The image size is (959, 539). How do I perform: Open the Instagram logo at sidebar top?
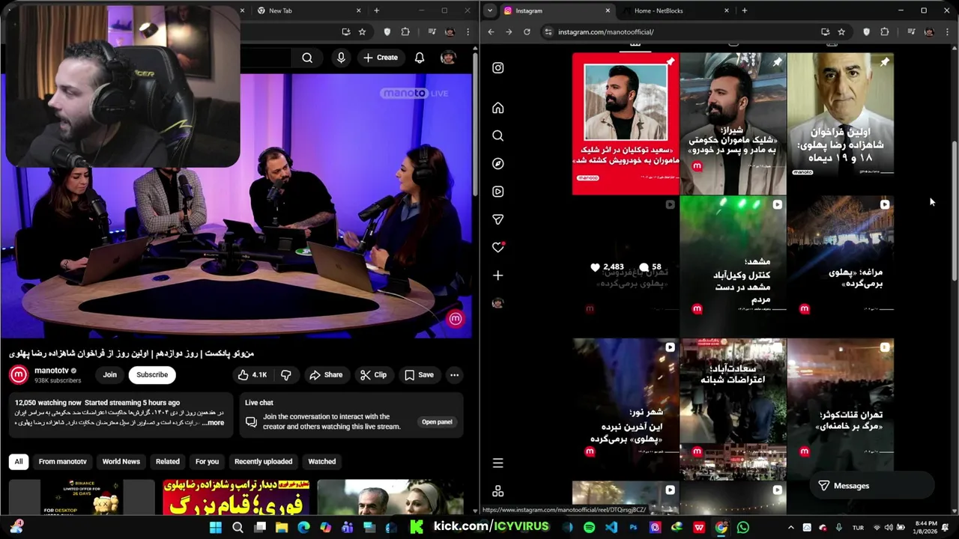pyautogui.click(x=498, y=68)
